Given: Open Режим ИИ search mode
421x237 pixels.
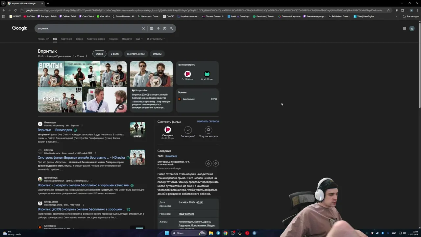Looking at the screenshot, I should (x=43, y=39).
